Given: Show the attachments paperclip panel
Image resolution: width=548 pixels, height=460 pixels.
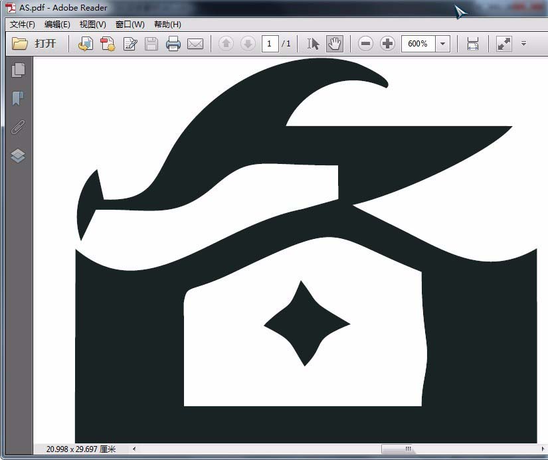Looking at the screenshot, I should 18,127.
